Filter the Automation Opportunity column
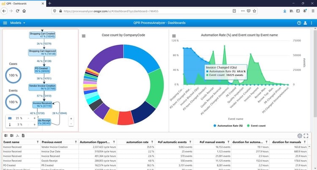 (x=114, y=142)
